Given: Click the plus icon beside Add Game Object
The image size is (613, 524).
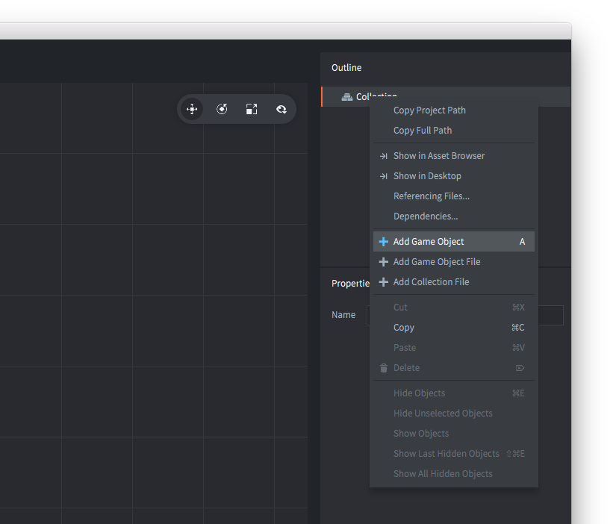Looking at the screenshot, I should coord(384,242).
